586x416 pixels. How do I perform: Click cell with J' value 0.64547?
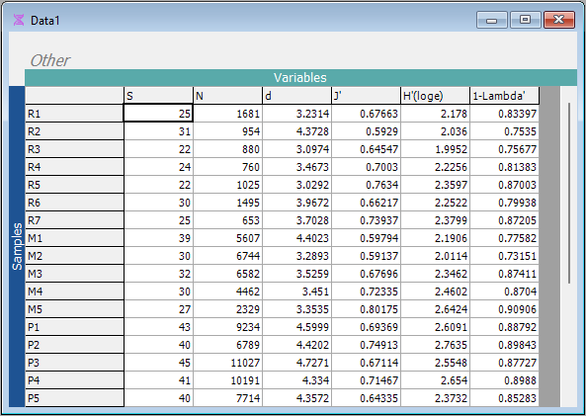click(366, 149)
